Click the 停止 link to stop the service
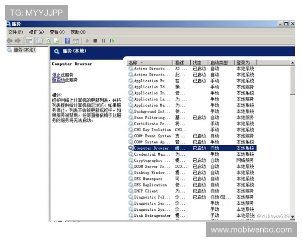Image resolution: width=302 pixels, height=242 pixels. coord(56,75)
